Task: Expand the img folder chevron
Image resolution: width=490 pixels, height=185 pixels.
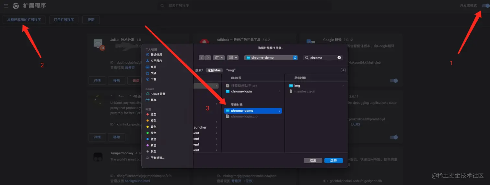Action: [x=343, y=86]
